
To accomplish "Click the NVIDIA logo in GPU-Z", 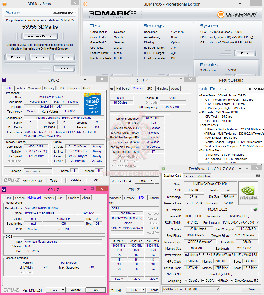I will (x=248, y=193).
